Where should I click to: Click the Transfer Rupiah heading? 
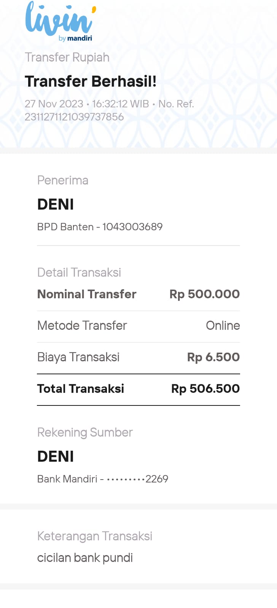67,57
